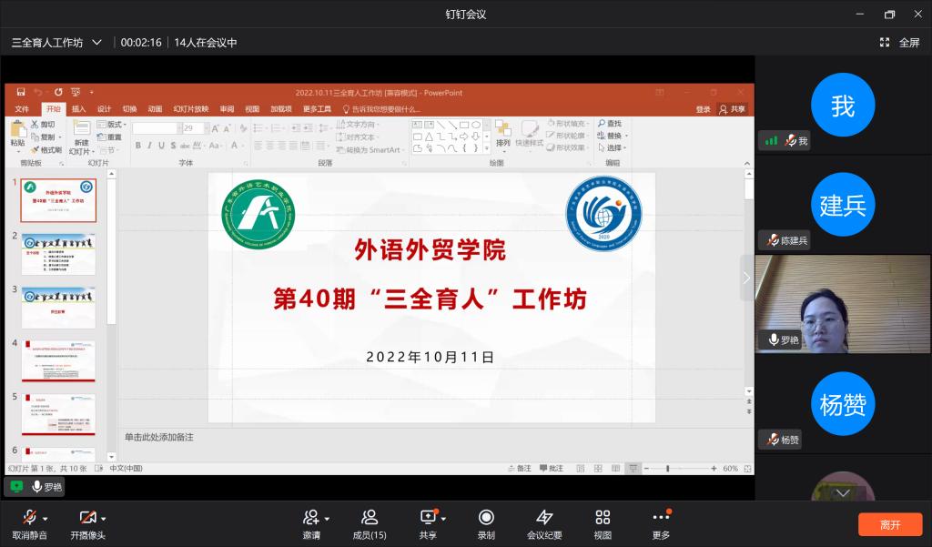Viewport: 932px width, 547px height.
Task: Click 登录 sign-in link in PowerPoint
Action: (x=704, y=109)
